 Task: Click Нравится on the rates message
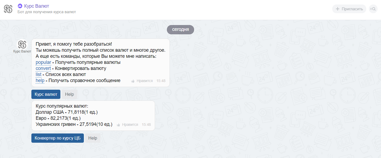pyautogui.click(x=130, y=125)
